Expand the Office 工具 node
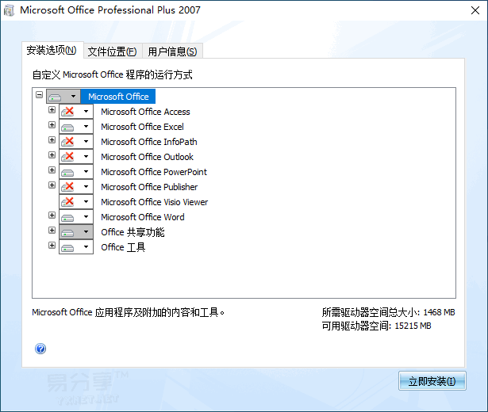This screenshot has width=488, height=412. 52,245
